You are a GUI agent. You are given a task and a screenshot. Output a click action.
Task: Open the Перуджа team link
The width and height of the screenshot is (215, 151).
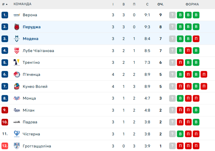click(x=32, y=27)
